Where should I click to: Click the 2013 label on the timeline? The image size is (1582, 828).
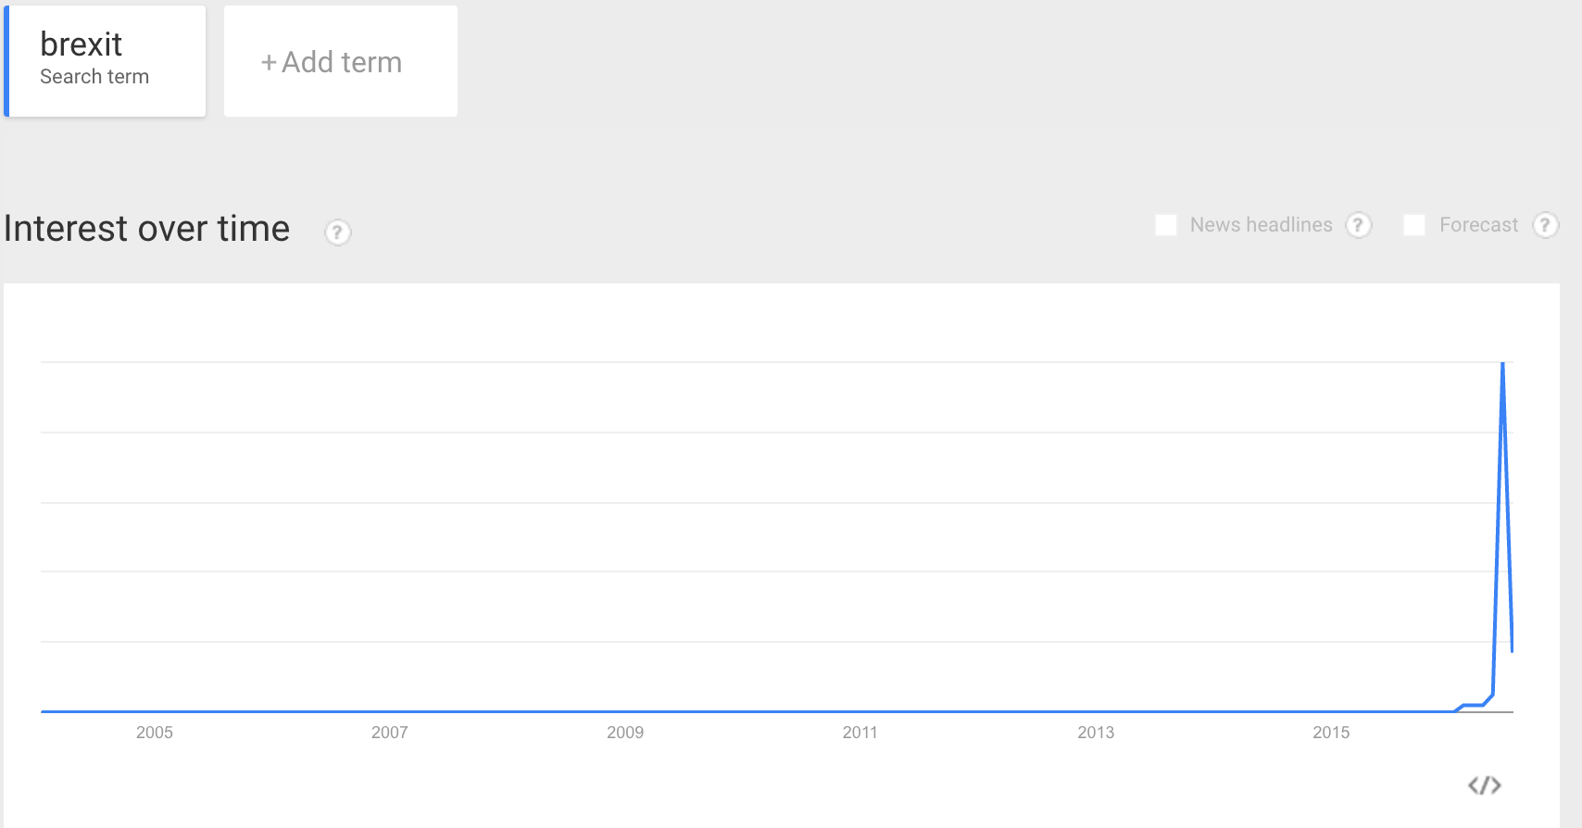pyautogui.click(x=1096, y=733)
